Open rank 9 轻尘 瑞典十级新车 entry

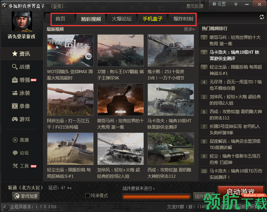click(232, 159)
